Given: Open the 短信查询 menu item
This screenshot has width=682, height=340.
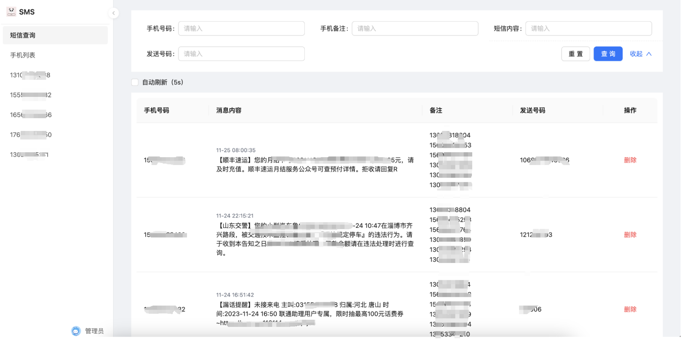Looking at the screenshot, I should (55, 35).
